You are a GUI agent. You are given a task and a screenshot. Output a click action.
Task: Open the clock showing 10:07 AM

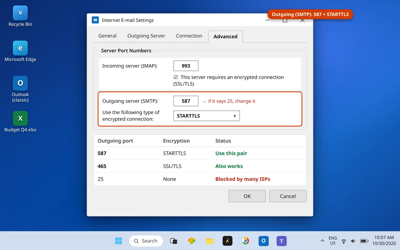(x=384, y=241)
